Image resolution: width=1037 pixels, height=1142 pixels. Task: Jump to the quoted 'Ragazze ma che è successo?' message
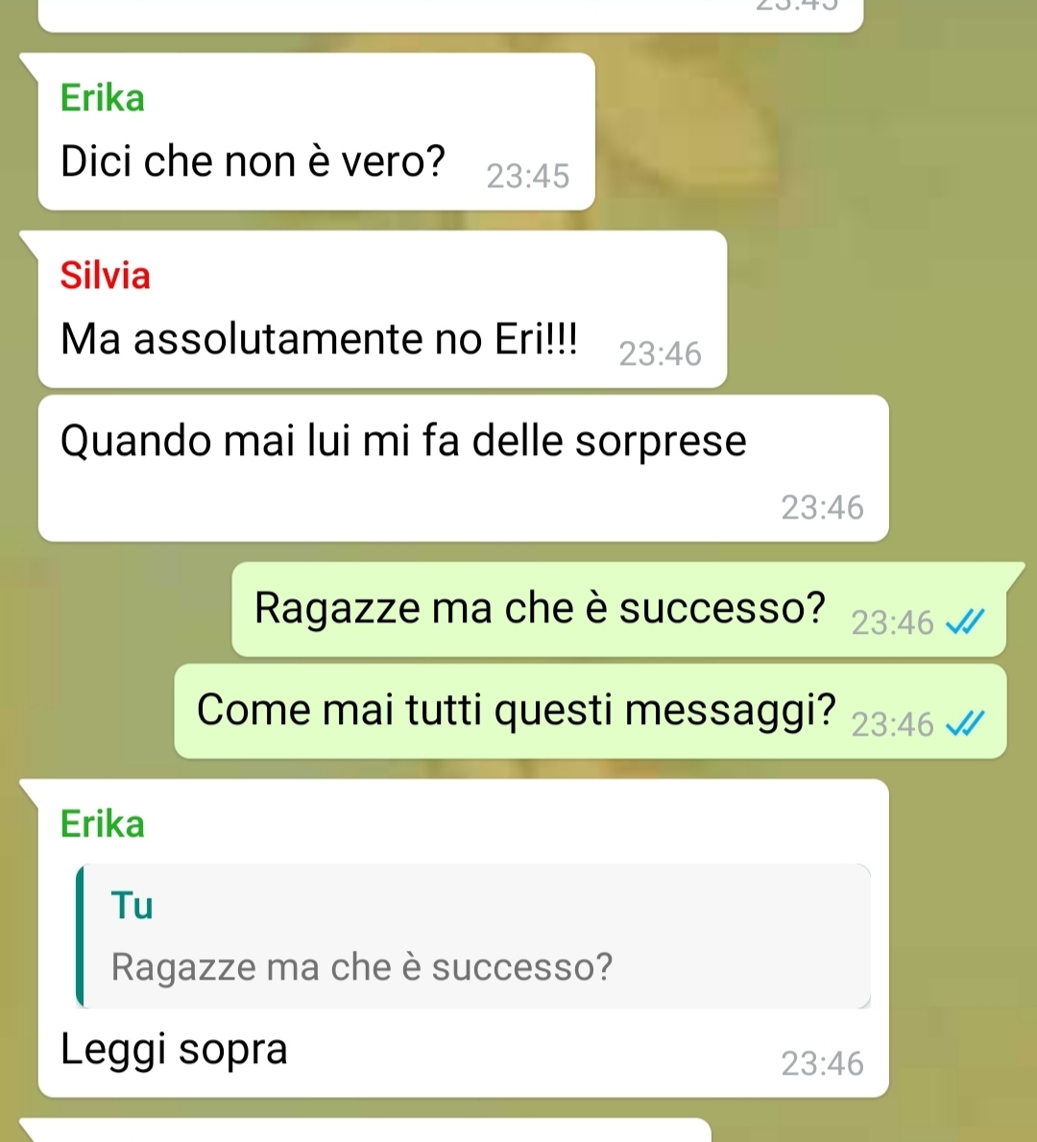point(474,935)
